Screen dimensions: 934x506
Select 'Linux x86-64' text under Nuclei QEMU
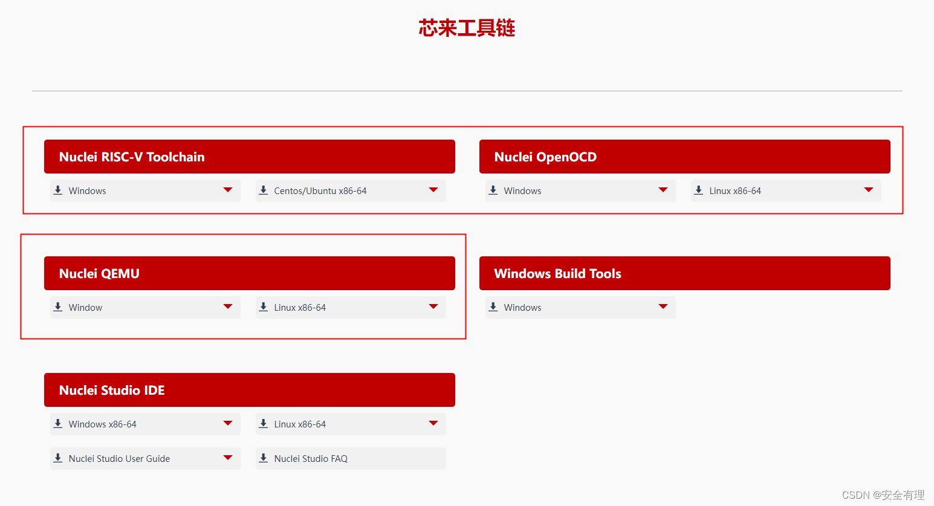(300, 308)
